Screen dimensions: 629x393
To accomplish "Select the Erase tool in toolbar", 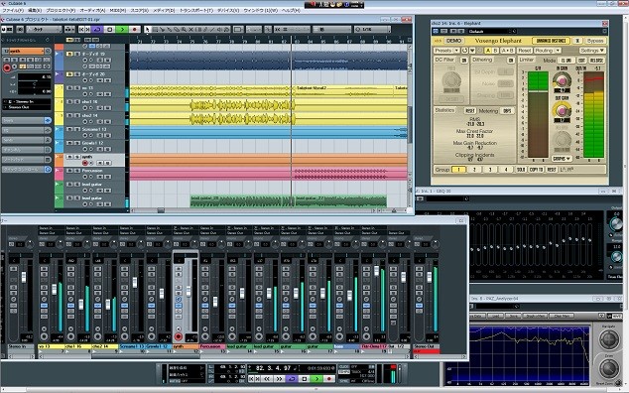I will pos(177,30).
